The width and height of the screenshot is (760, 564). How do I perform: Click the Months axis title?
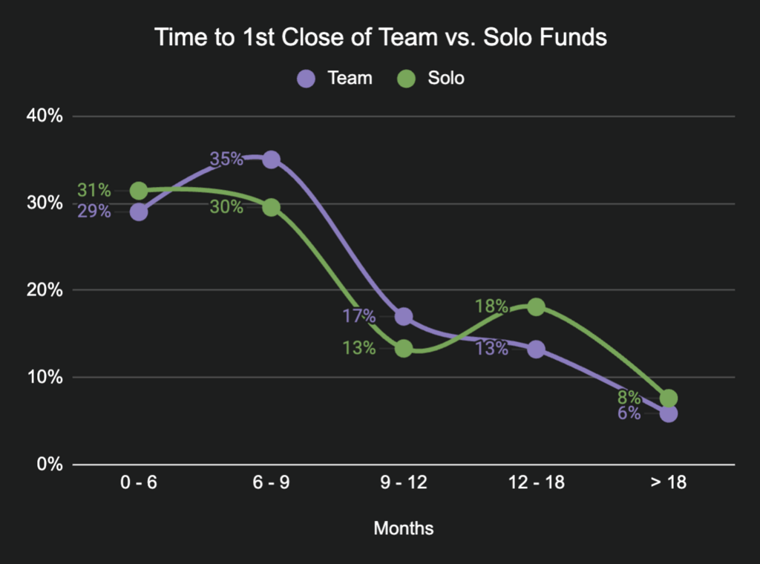pyautogui.click(x=403, y=528)
